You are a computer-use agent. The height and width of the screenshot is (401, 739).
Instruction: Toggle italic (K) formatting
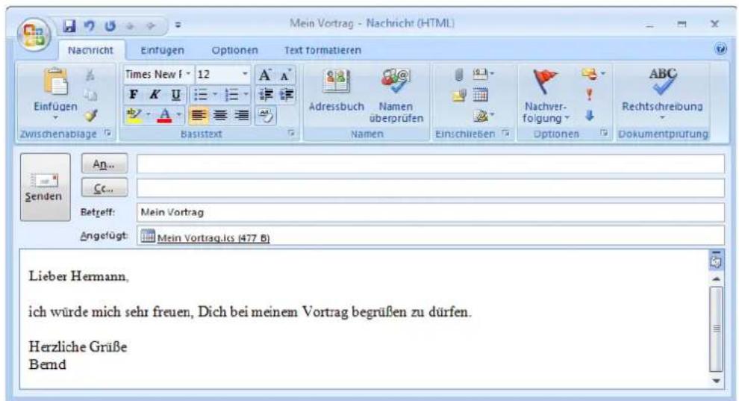pyautogui.click(x=154, y=95)
